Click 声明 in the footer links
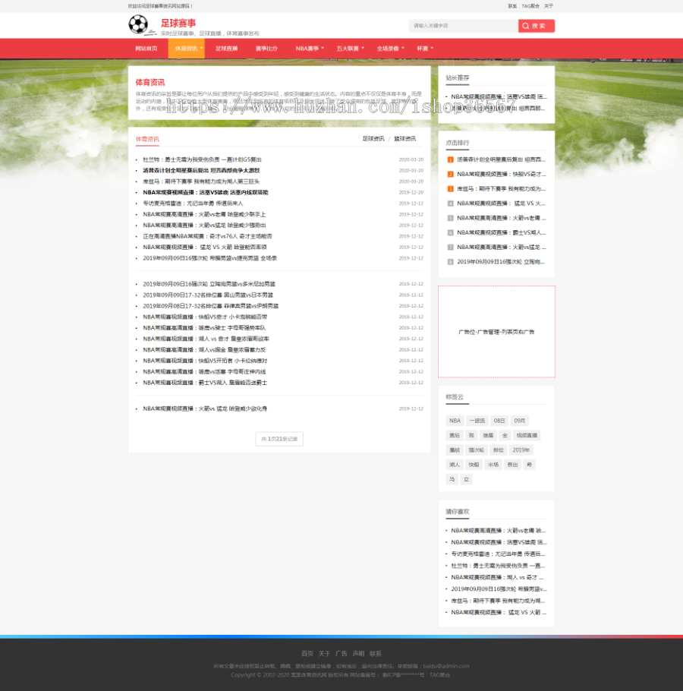683x691 pixels. (358, 654)
